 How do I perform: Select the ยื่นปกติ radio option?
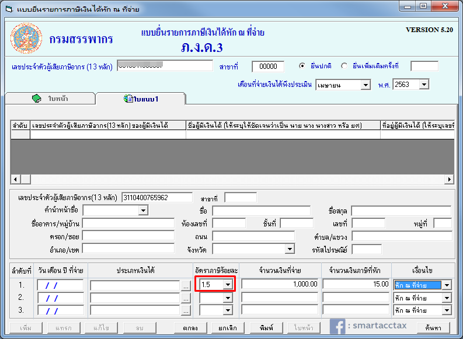tap(302, 66)
